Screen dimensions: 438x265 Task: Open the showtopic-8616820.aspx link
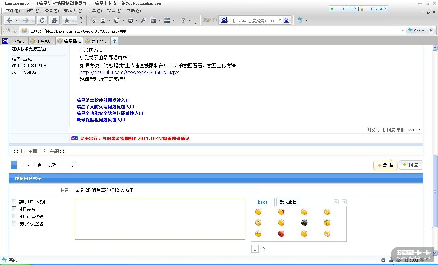tap(129, 72)
